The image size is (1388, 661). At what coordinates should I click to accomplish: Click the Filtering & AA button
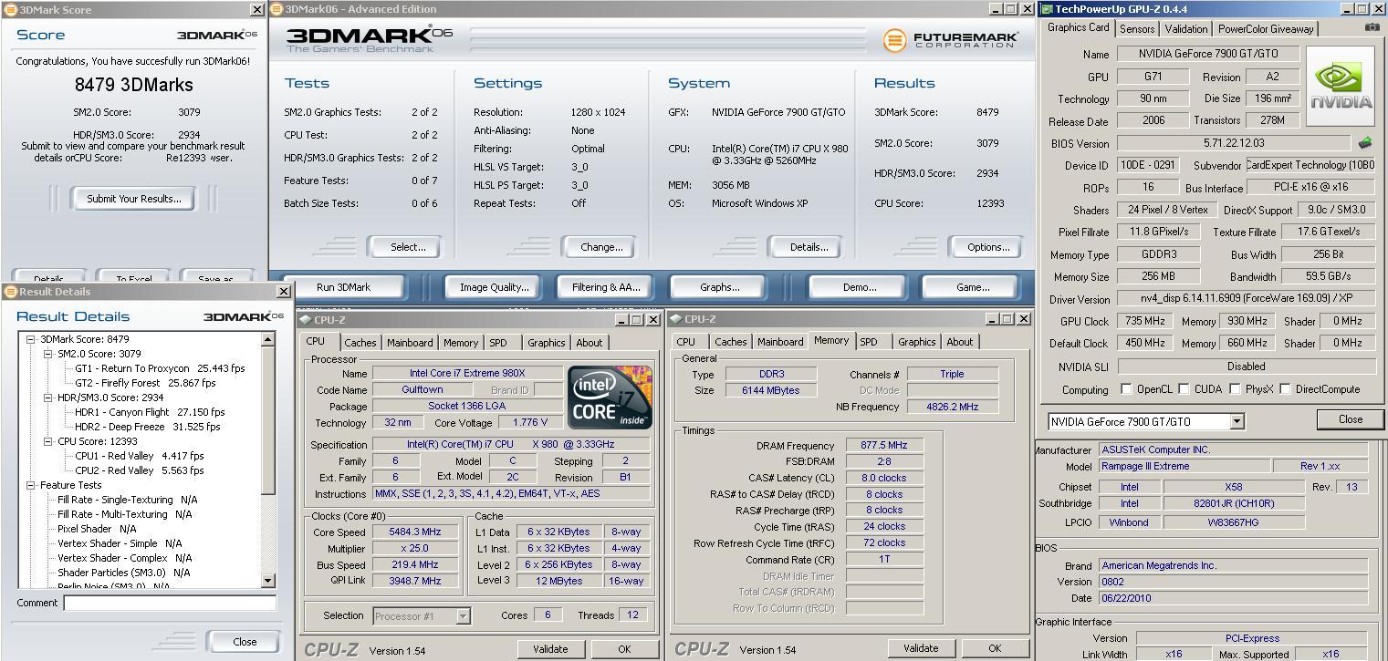[605, 287]
